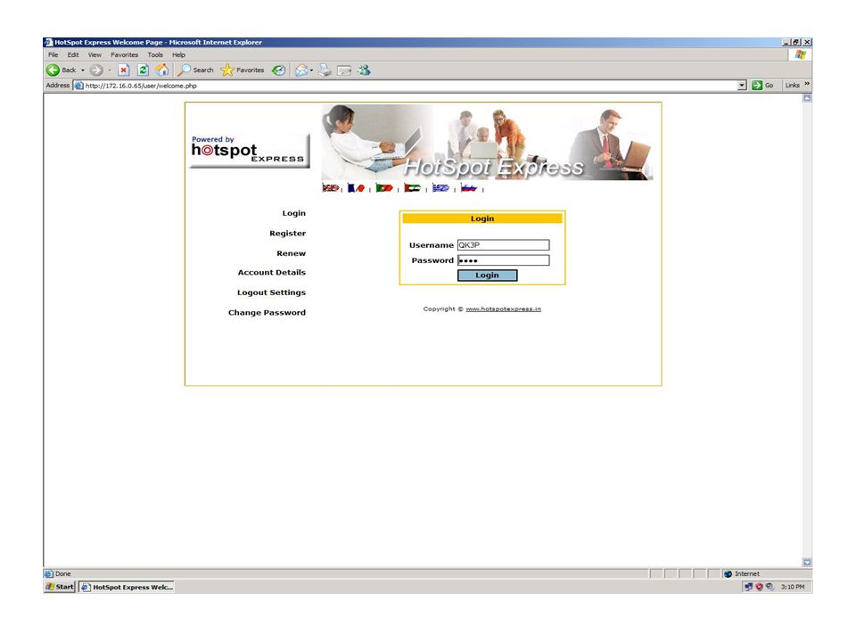
Task: Click the system tray clock 3:10 PM
Action: [x=793, y=587]
